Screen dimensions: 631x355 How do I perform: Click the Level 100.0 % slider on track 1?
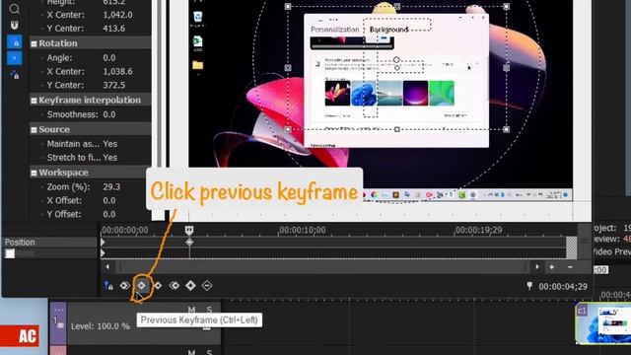coord(101,326)
